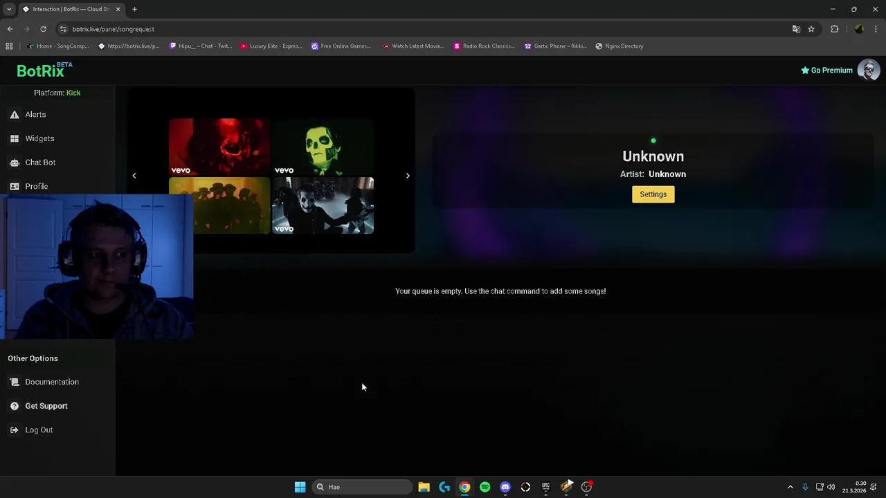Image resolution: width=886 pixels, height=498 pixels.
Task: Go to the next carousel slide
Action: 408,176
